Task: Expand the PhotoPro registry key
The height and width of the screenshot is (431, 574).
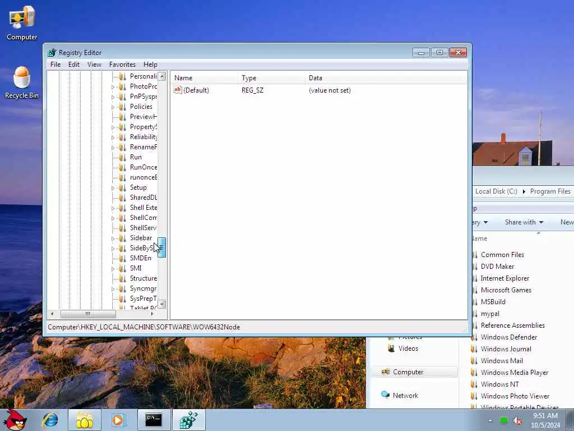Action: [x=113, y=87]
